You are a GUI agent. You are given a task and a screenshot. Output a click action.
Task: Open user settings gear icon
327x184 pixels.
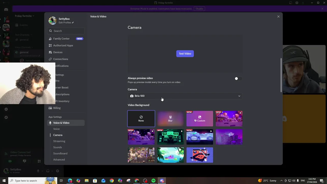coord(57,171)
